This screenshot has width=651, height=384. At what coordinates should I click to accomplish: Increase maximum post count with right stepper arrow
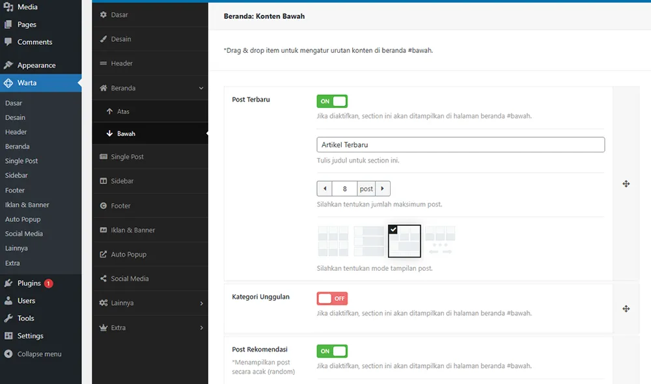click(383, 188)
